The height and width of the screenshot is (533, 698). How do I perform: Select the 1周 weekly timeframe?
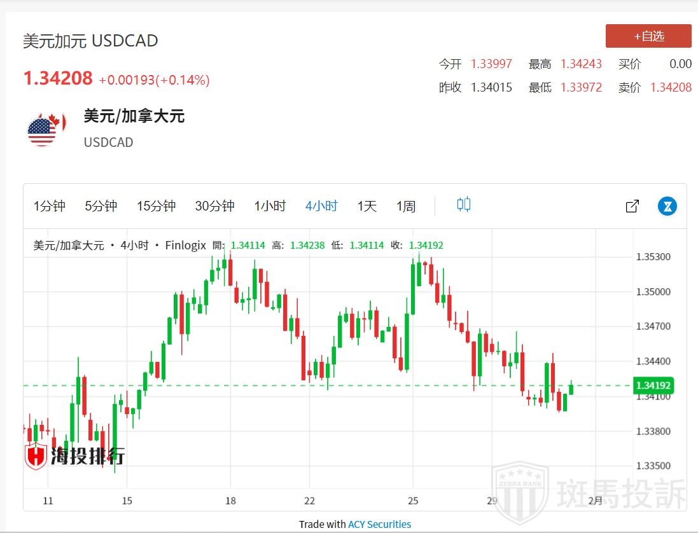click(x=406, y=206)
